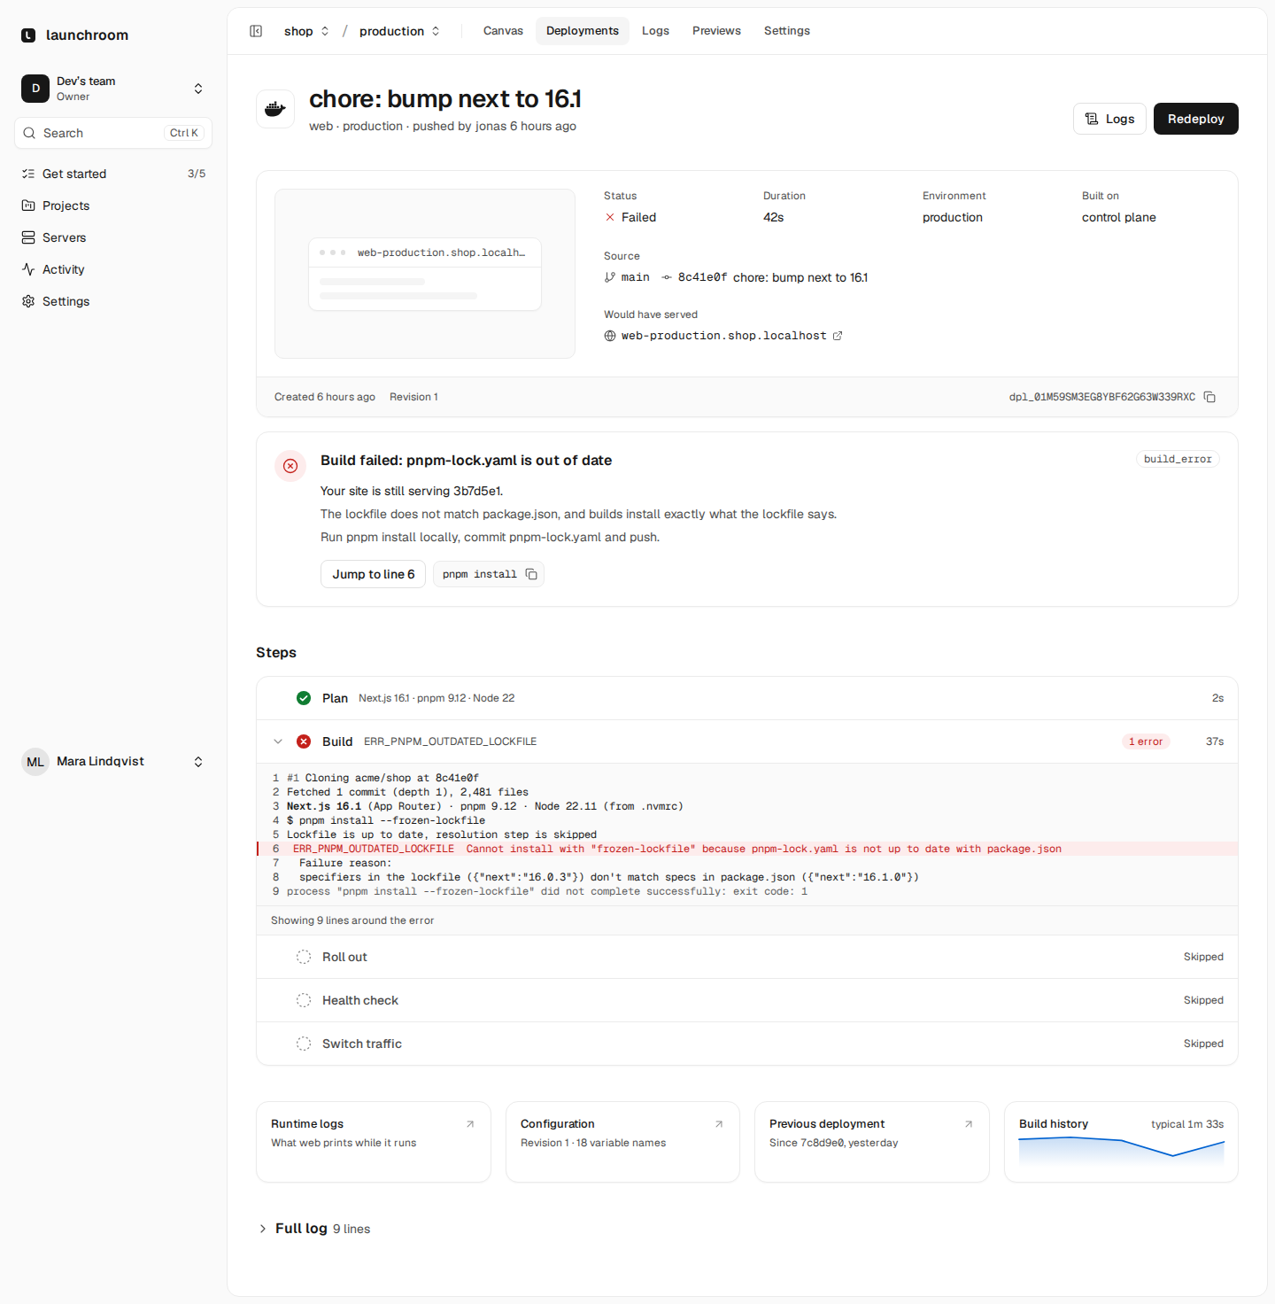The height and width of the screenshot is (1304, 1275).
Task: Collapse the Build step chevron
Action: click(278, 741)
